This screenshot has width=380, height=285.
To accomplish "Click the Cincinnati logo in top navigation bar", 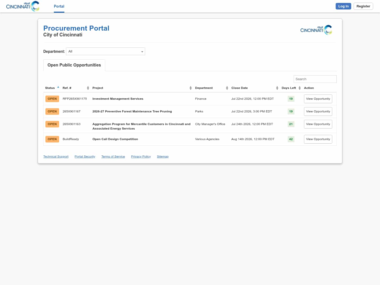I will (23, 6).
